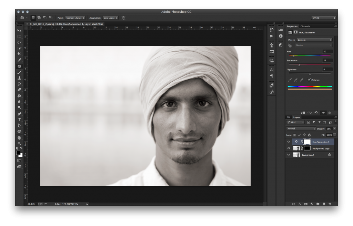
Task: Click the Saturation slider handle
Action: pos(299,65)
